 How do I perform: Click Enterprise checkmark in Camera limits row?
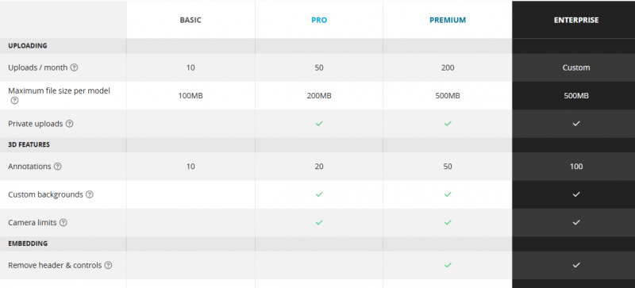pos(576,223)
